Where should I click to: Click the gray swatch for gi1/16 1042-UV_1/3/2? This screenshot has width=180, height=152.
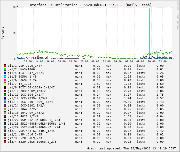(5, 113)
